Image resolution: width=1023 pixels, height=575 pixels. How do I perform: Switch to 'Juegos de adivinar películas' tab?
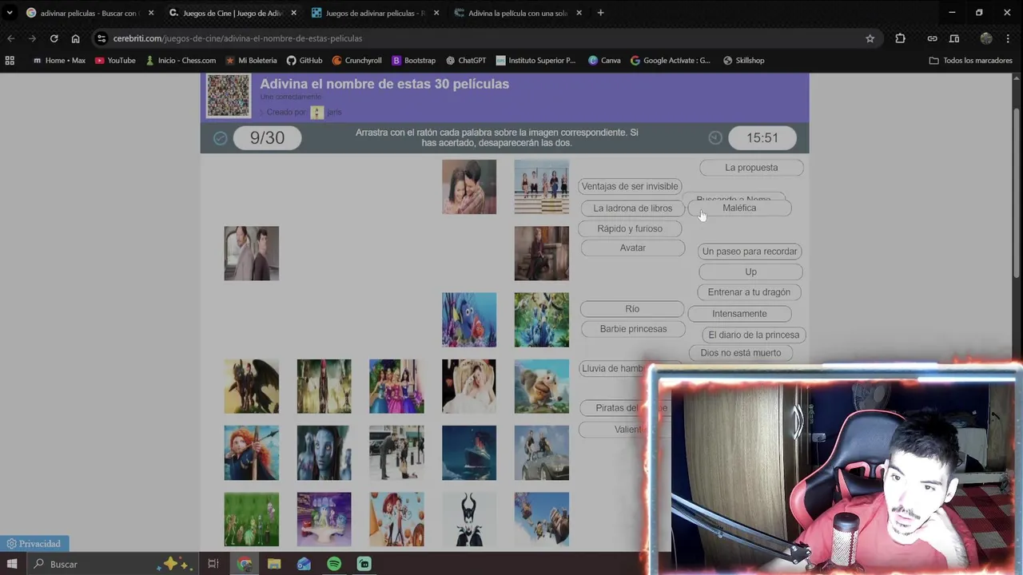coord(375,13)
